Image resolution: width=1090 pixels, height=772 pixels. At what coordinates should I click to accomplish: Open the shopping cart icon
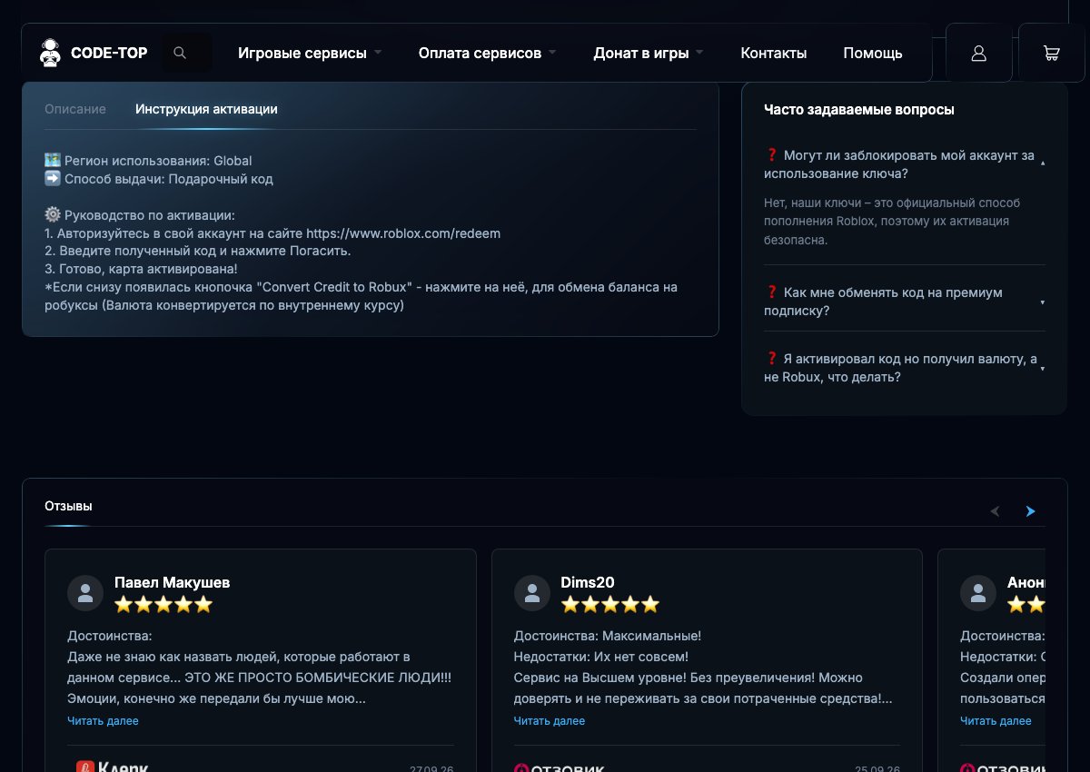1052,54
